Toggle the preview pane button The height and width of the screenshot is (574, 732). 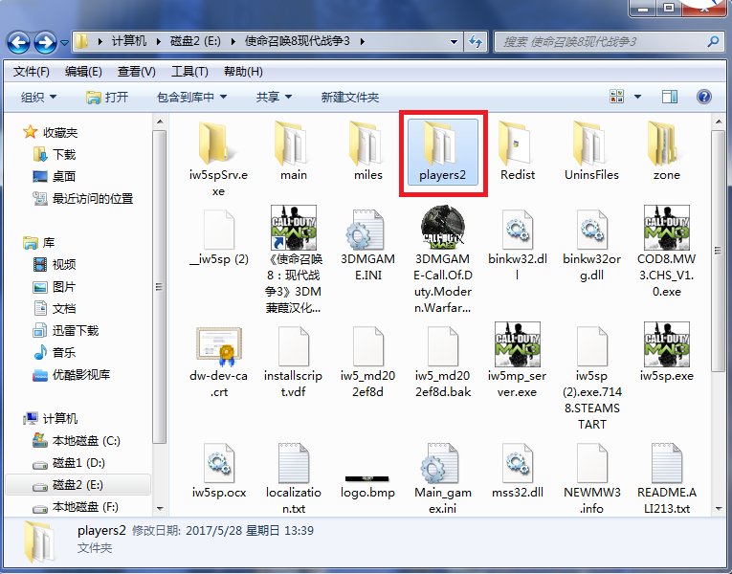coord(670,97)
